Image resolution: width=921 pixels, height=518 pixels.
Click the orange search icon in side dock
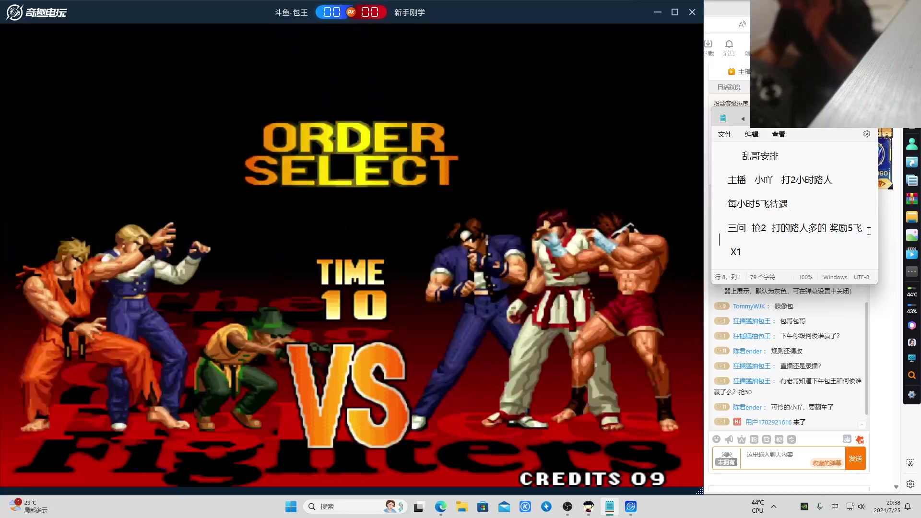911,376
